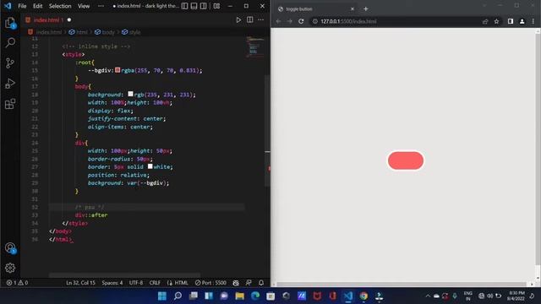Open Customize Layout icon
The image size is (541, 304).
tap(216, 6)
